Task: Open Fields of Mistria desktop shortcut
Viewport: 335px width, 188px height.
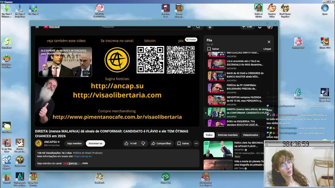Action: click(259, 11)
